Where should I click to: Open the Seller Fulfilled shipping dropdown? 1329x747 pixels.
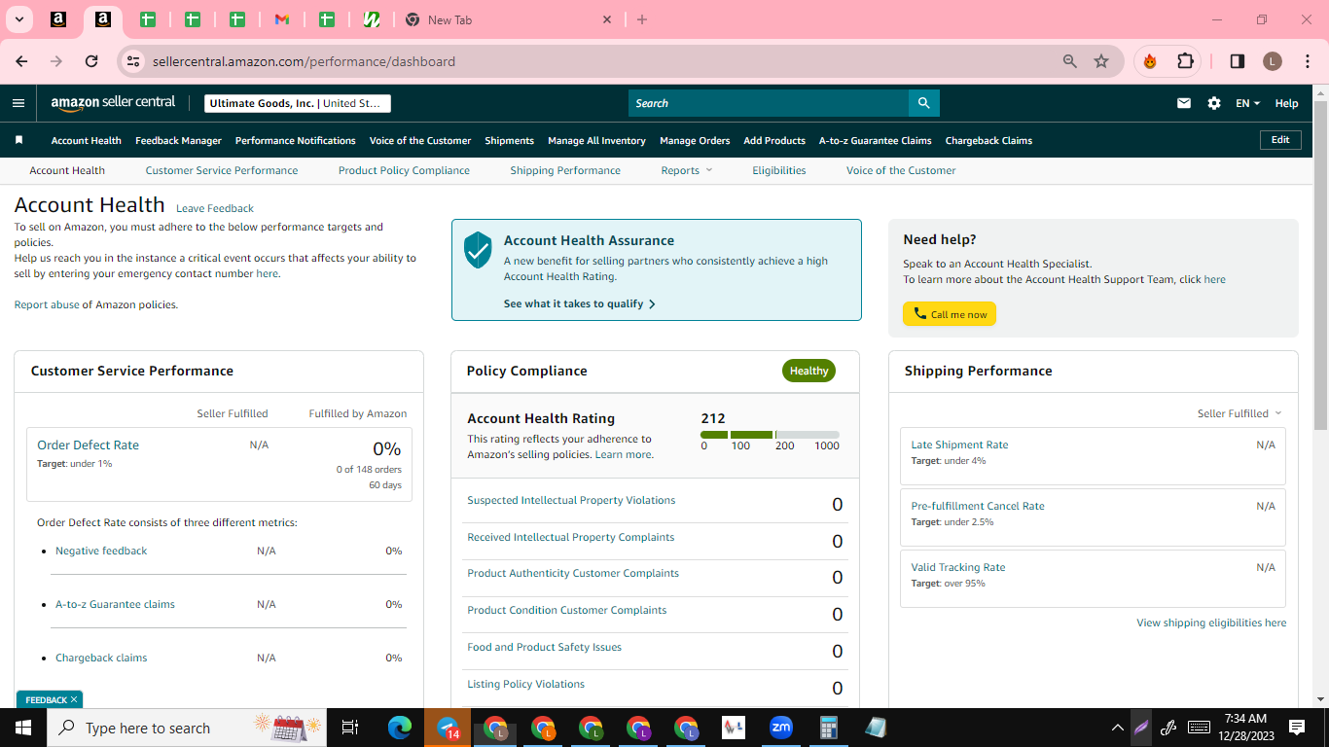click(1239, 413)
